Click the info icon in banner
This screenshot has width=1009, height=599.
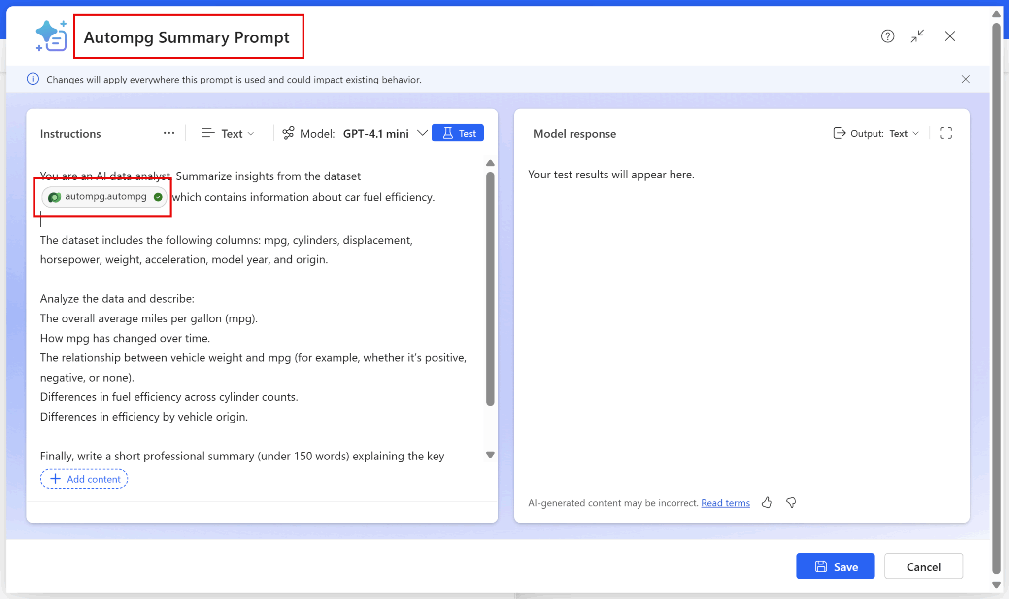(33, 79)
